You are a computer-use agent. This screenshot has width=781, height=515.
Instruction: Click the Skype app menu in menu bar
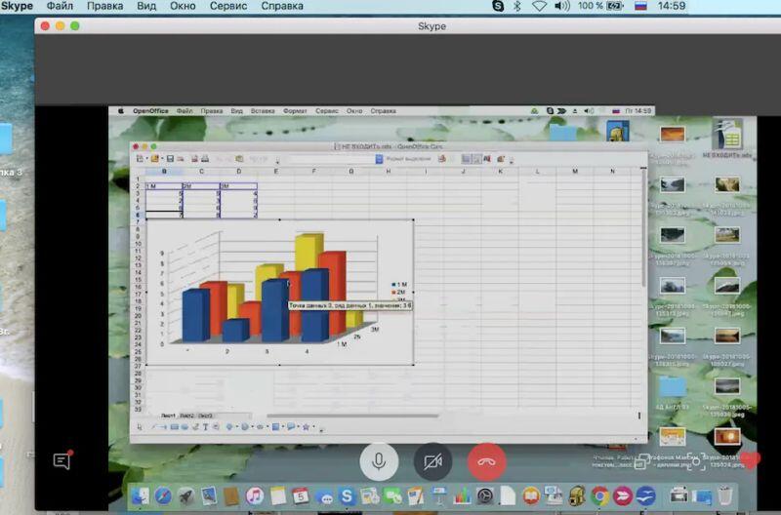(17, 6)
